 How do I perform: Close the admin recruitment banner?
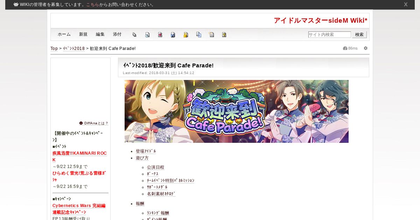[406, 5]
